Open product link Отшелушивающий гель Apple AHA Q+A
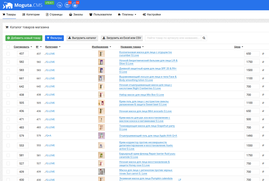 click(148, 136)
